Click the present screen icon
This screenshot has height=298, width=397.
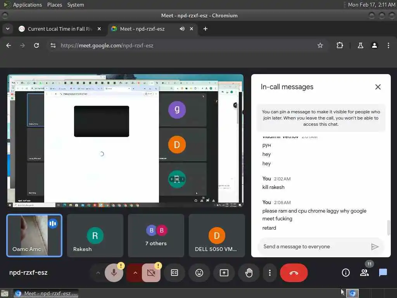click(x=224, y=273)
